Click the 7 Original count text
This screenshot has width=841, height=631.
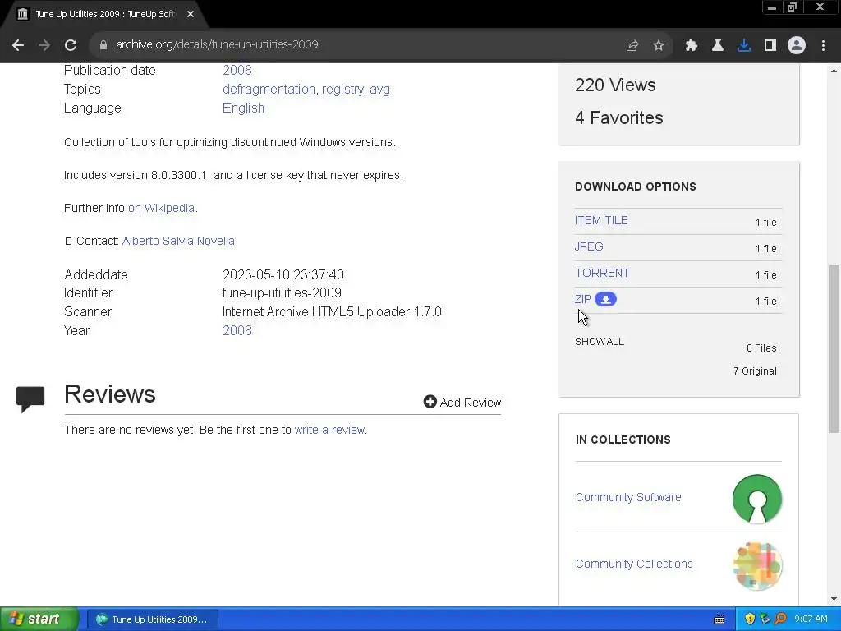point(756,371)
